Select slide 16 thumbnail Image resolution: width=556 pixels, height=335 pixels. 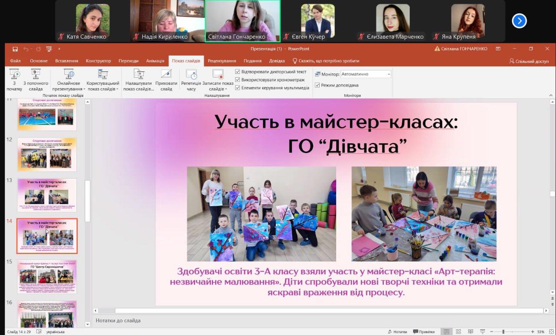tap(47, 314)
